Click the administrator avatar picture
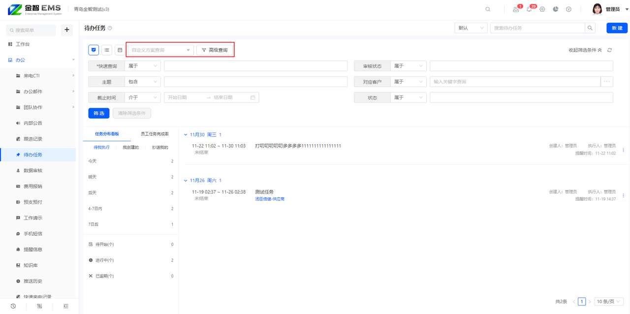The height and width of the screenshot is (314, 630). pyautogui.click(x=597, y=9)
